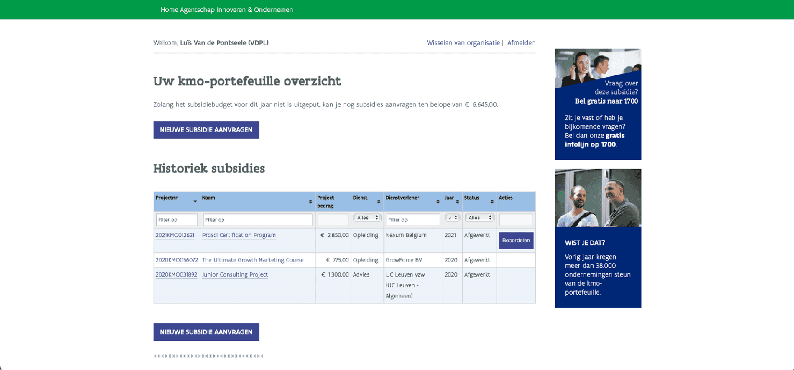Sort table by Projectnr column arrow
Viewport: 794px width, 370px height.
pos(195,201)
